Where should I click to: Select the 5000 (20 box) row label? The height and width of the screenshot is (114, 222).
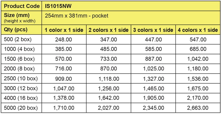click(x=22, y=108)
